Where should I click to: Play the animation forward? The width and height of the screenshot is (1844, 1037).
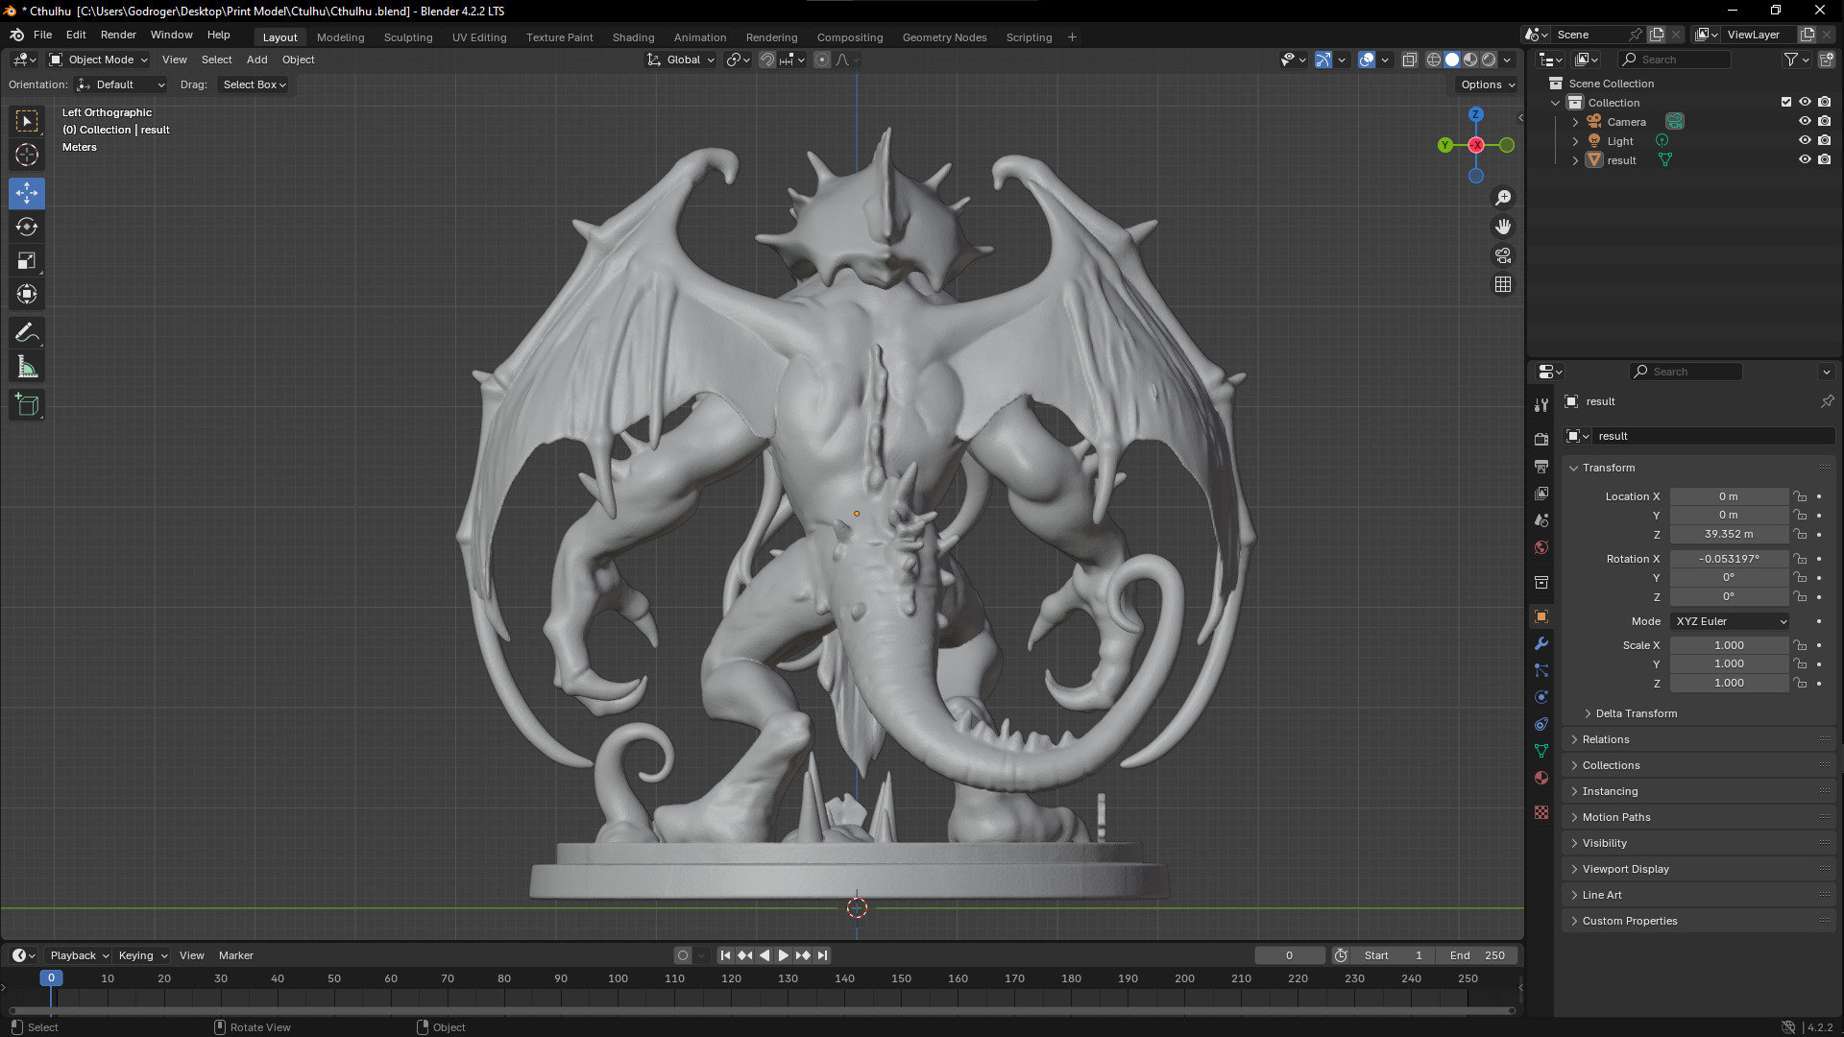click(783, 955)
